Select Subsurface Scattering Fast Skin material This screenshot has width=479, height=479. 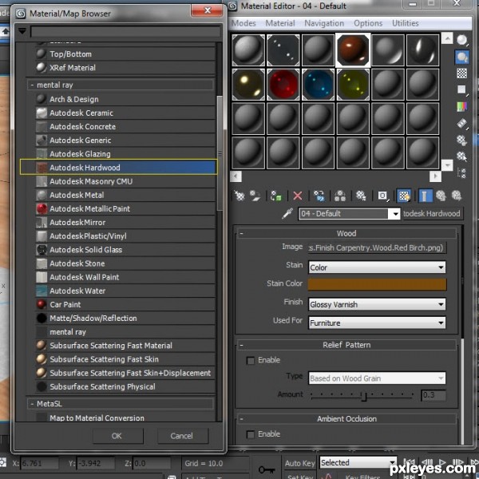click(125, 359)
